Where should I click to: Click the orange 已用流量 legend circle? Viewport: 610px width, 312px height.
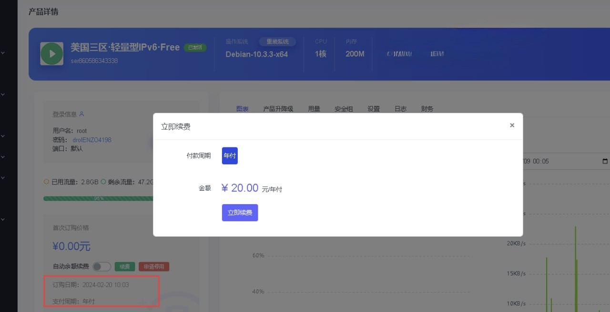(x=46, y=182)
